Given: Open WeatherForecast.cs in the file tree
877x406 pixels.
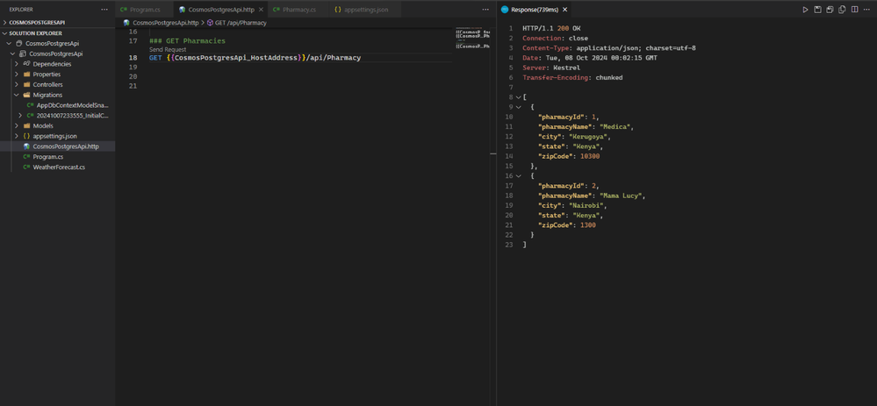Looking at the screenshot, I should (x=59, y=167).
